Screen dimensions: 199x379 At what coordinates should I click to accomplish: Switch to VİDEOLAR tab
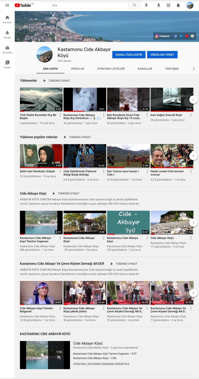[x=78, y=69]
